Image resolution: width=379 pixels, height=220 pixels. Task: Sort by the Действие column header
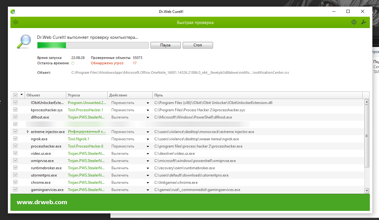tap(129, 95)
